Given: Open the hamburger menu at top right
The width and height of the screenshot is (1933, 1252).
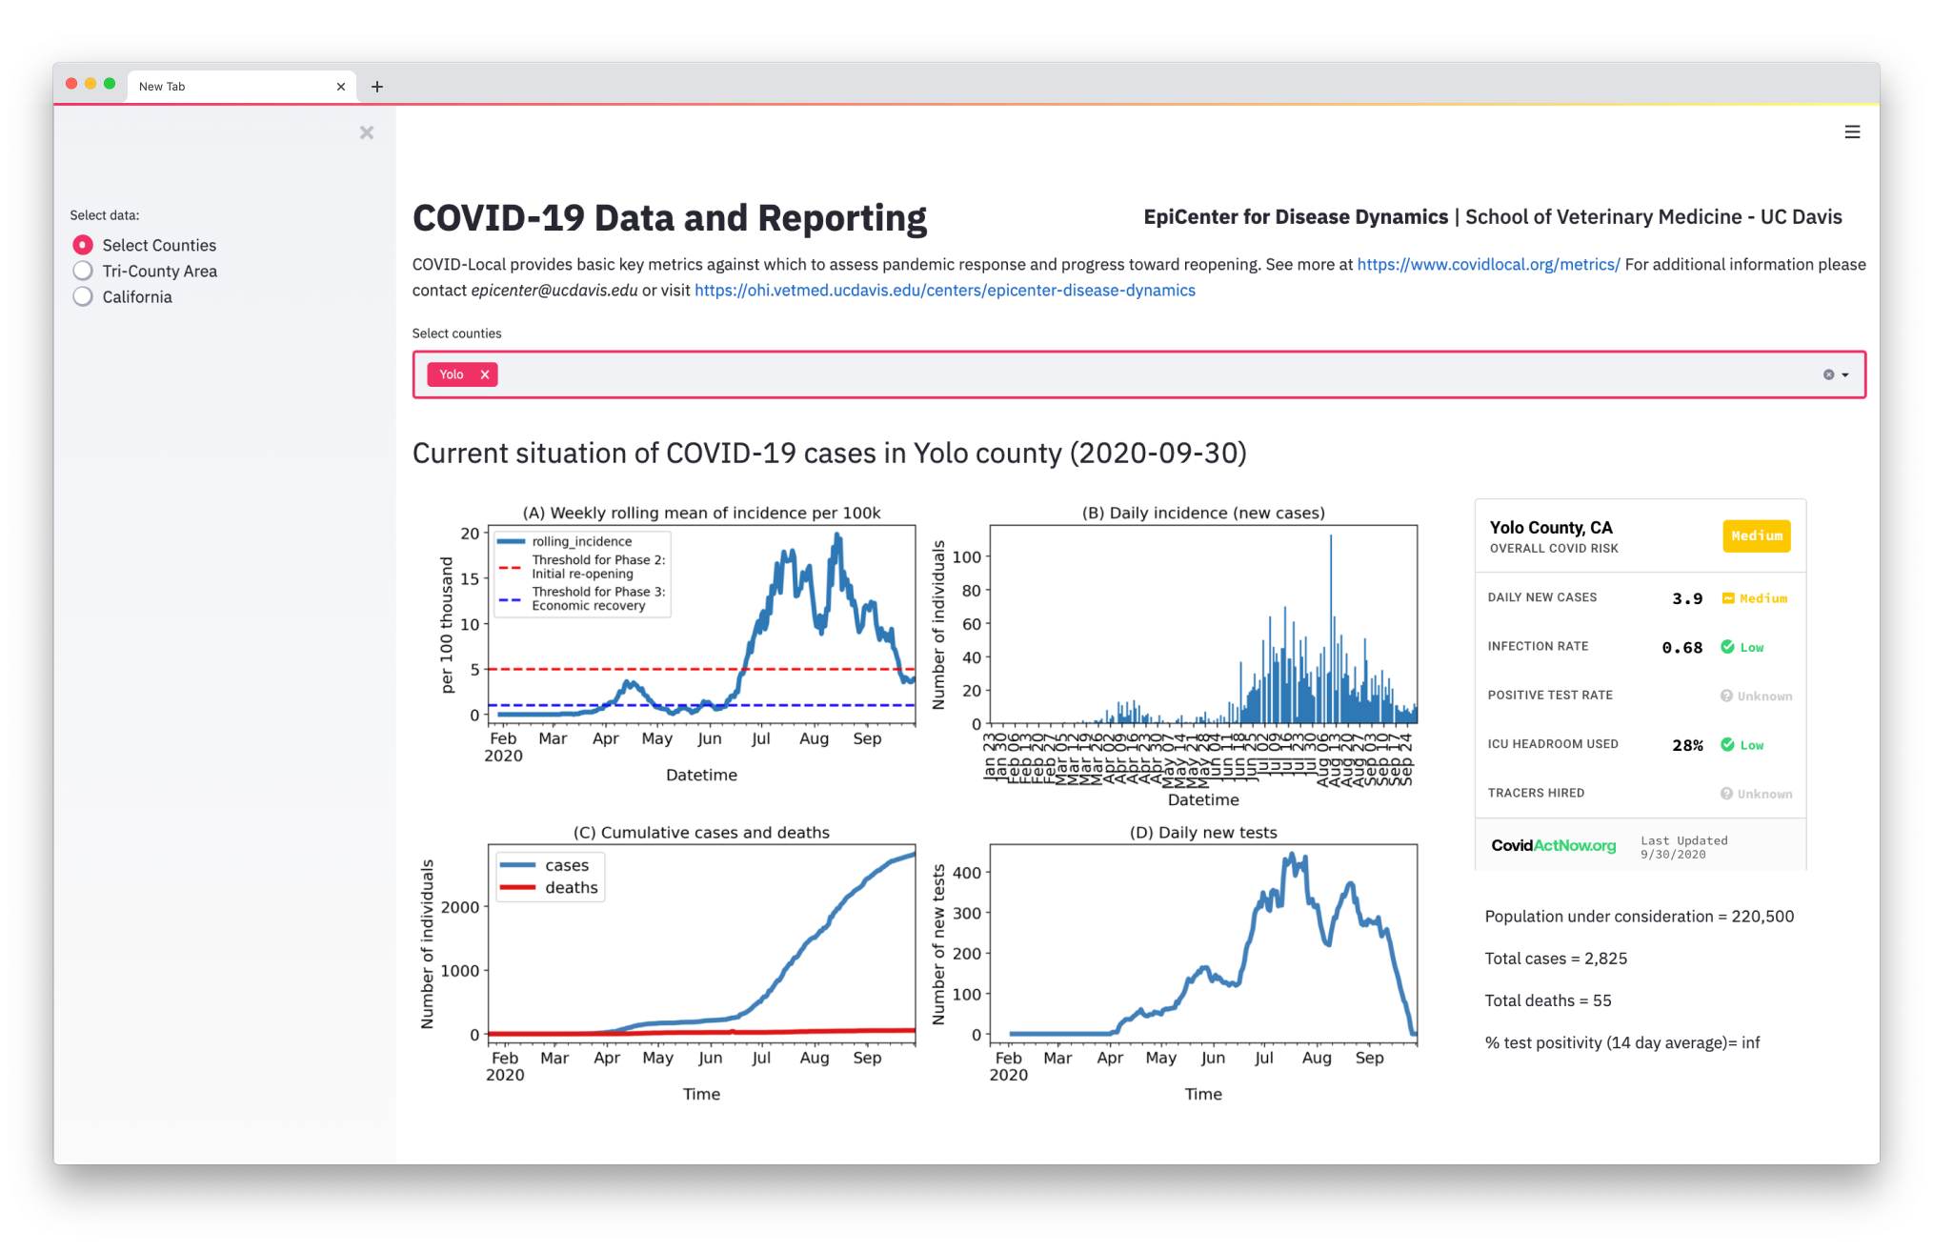Looking at the screenshot, I should [1851, 132].
